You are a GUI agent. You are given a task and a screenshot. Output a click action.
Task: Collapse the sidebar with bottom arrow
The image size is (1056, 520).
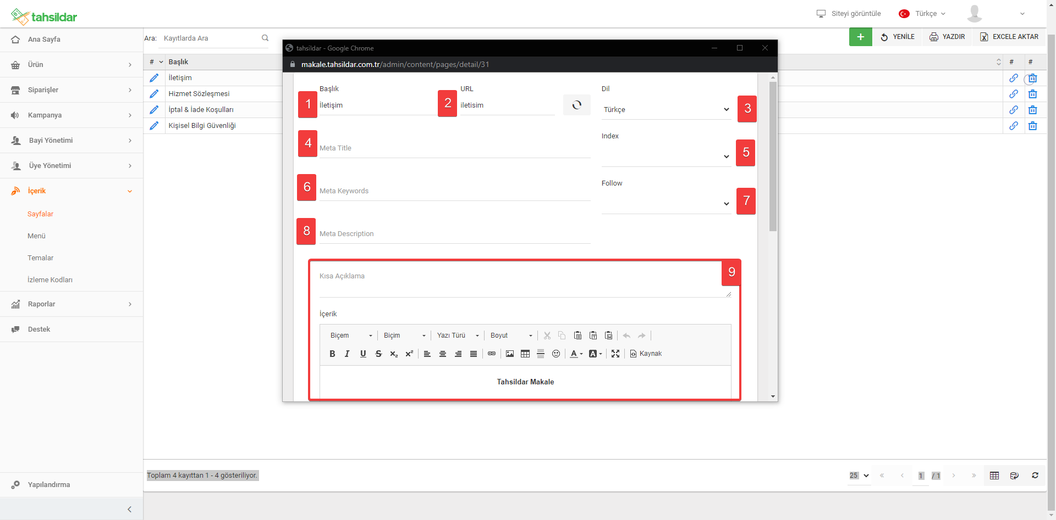[x=129, y=509]
